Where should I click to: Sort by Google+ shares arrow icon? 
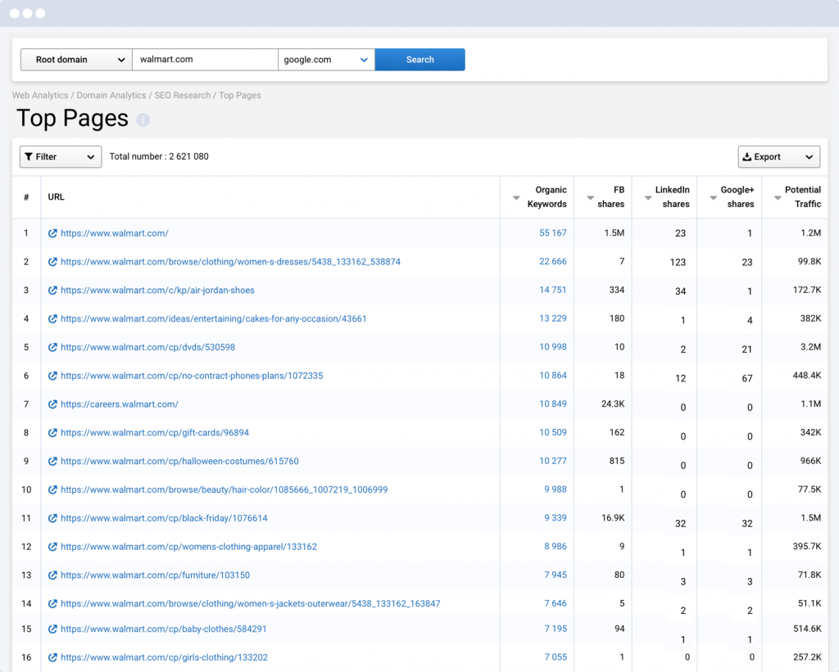(x=713, y=198)
